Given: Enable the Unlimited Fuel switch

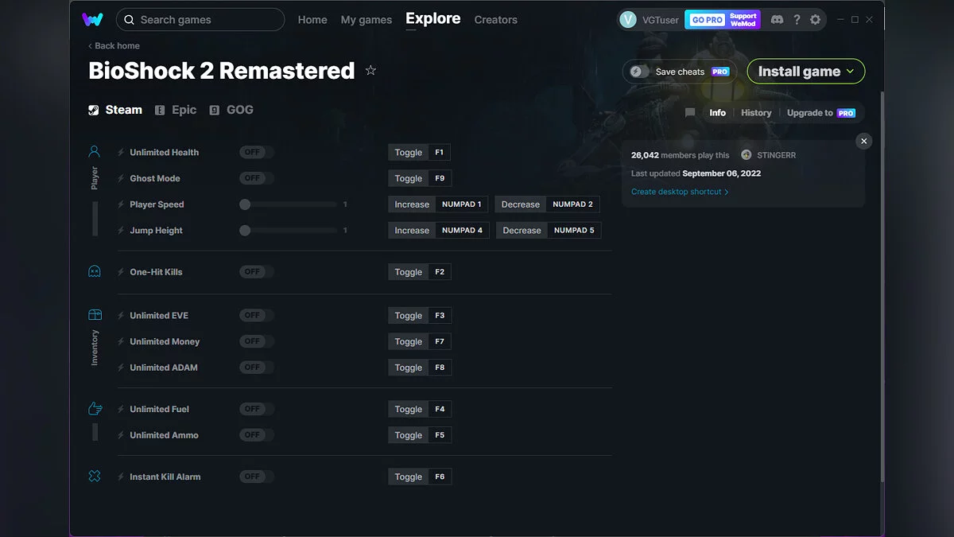Looking at the screenshot, I should tap(257, 409).
